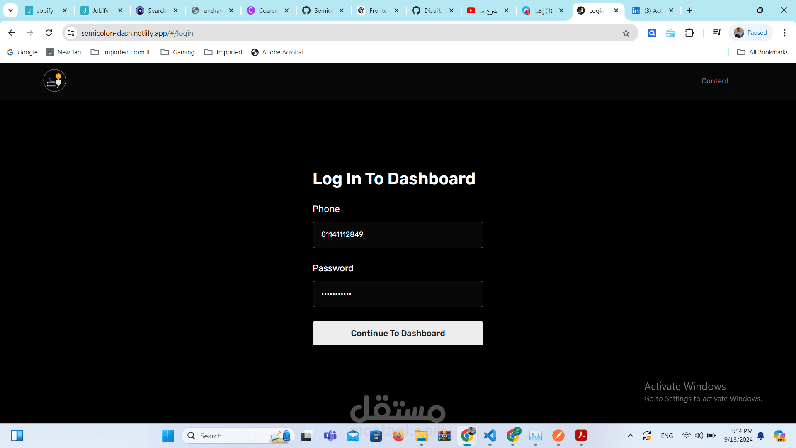The width and height of the screenshot is (796, 448).
Task: Open the Paused profile button
Action: (750, 33)
